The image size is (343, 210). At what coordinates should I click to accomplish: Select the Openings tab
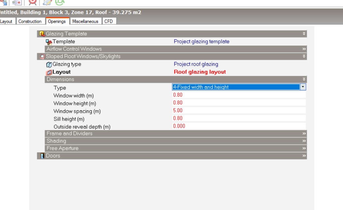point(57,21)
